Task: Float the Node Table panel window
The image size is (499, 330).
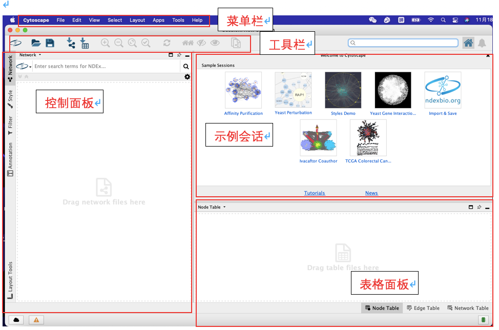Action: [471, 207]
